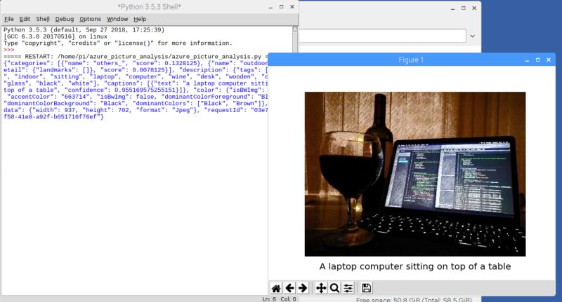Close the Python 3.5.3 Shell window

tap(292, 7)
